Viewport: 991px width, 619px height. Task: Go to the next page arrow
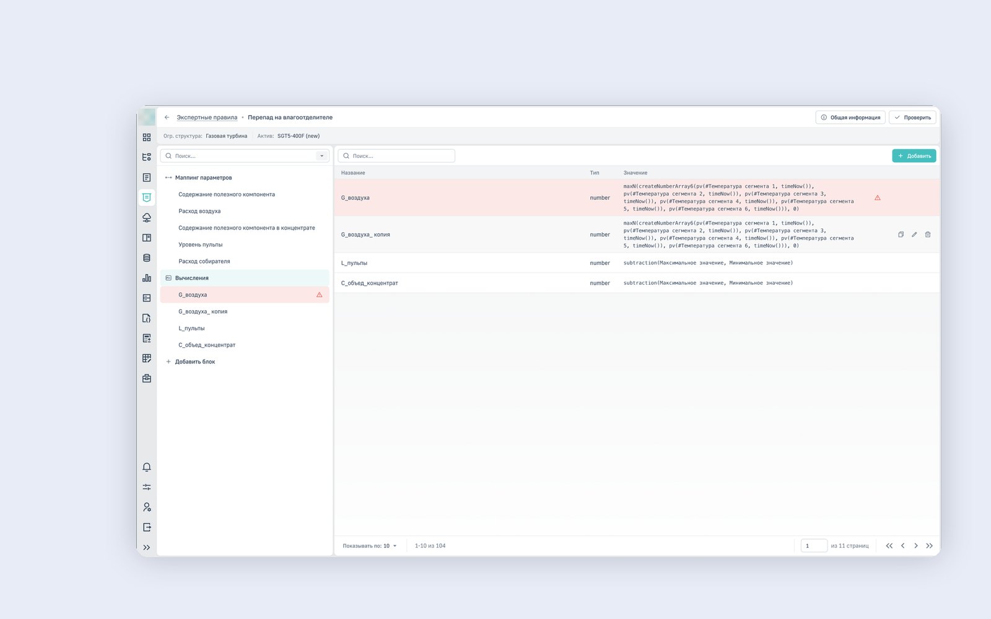pyautogui.click(x=916, y=546)
